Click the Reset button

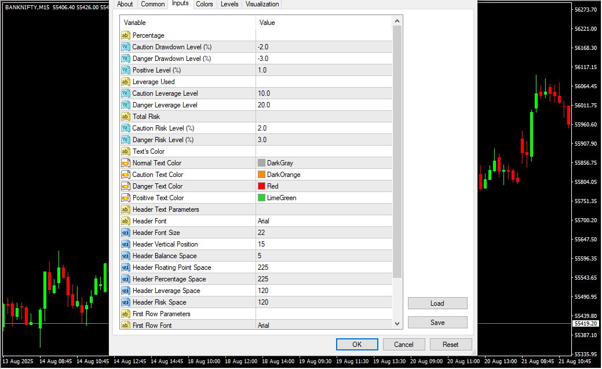pos(450,344)
